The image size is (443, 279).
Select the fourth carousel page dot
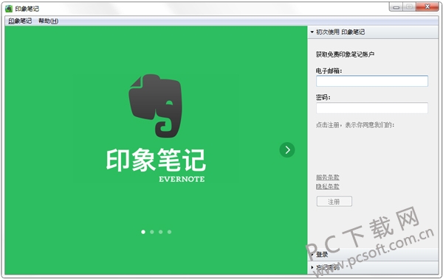pos(170,232)
